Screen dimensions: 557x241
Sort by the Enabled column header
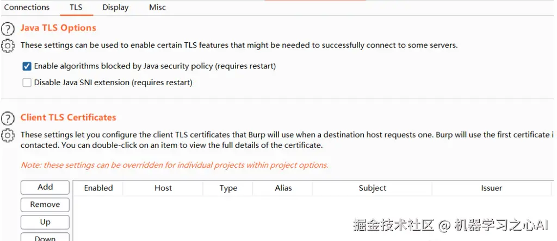point(98,188)
